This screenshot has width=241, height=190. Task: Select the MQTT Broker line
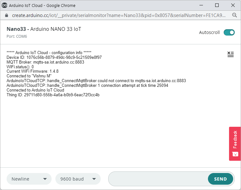[x=45, y=62]
